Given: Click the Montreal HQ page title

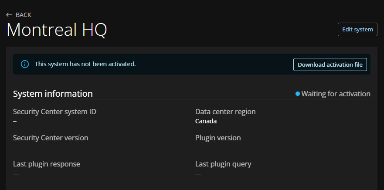Looking at the screenshot, I should [x=57, y=30].
